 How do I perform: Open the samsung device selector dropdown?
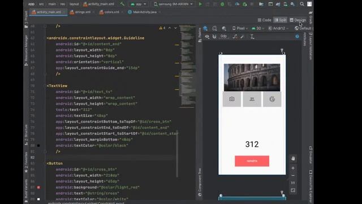(173, 4)
